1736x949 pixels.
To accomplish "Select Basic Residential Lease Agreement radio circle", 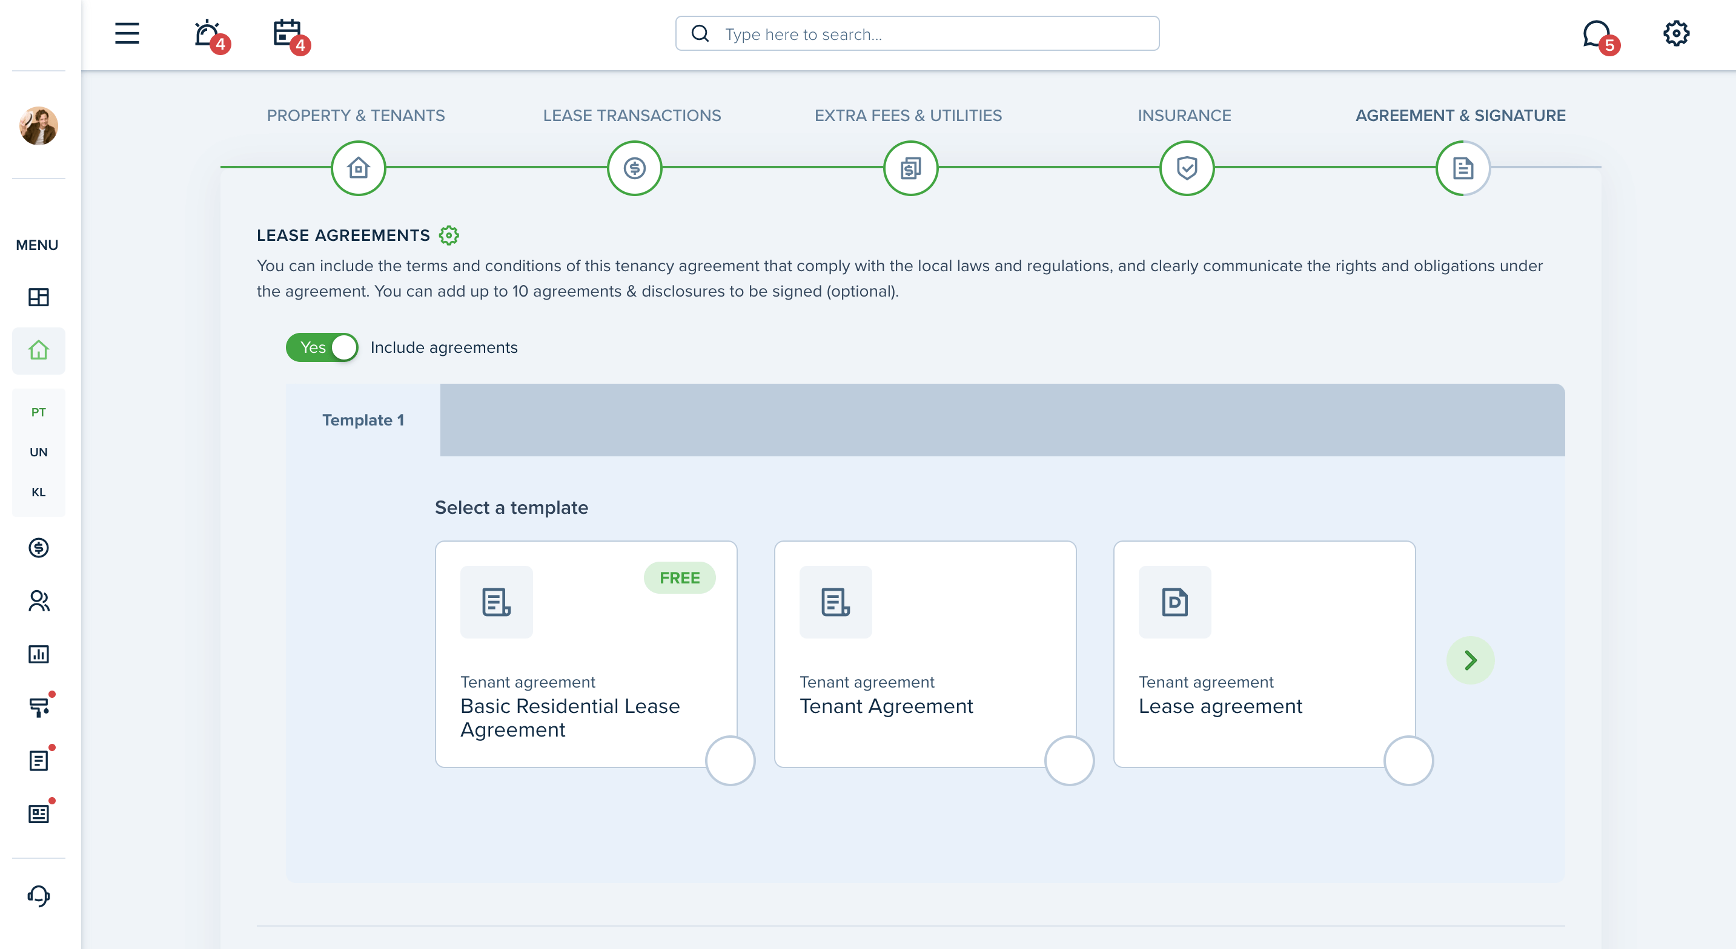I will 730,760.
